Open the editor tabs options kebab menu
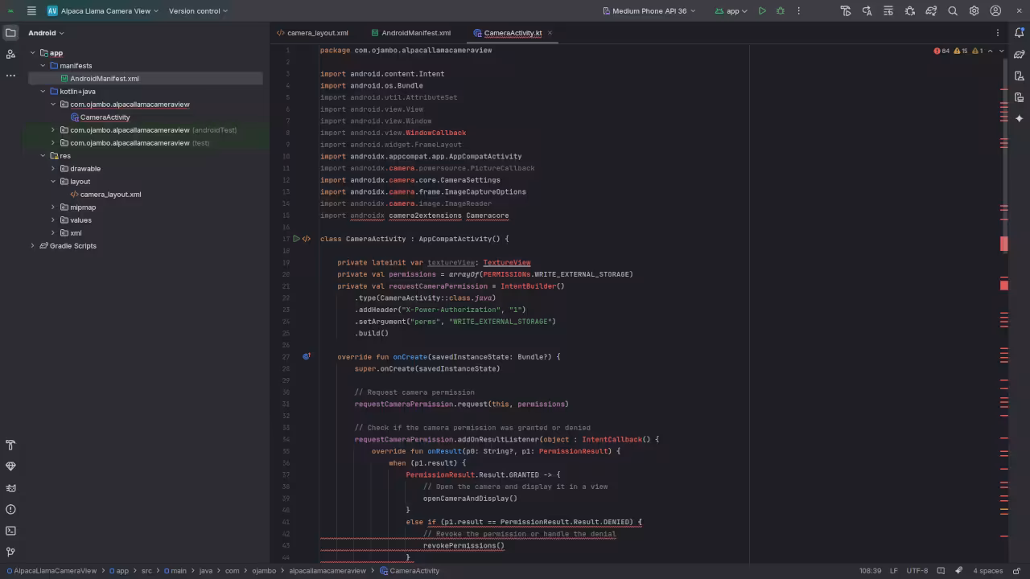The image size is (1030, 579). tap(998, 33)
